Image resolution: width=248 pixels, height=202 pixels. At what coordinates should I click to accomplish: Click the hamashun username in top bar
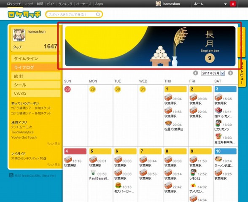coord(171,4)
